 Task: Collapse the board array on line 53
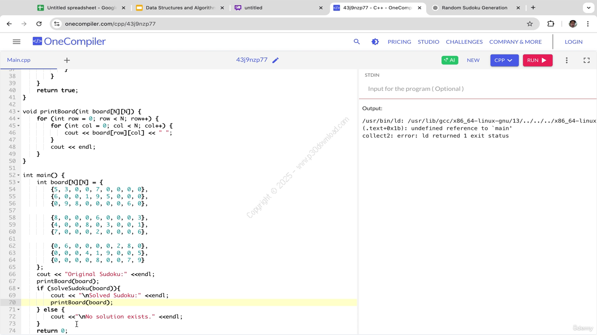[x=18, y=182]
